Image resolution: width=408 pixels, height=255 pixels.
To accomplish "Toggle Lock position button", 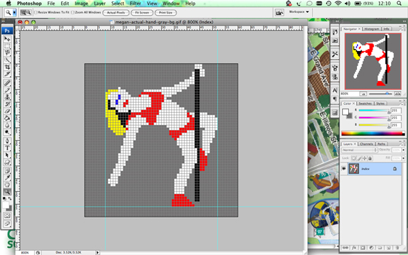I will (x=364, y=158).
